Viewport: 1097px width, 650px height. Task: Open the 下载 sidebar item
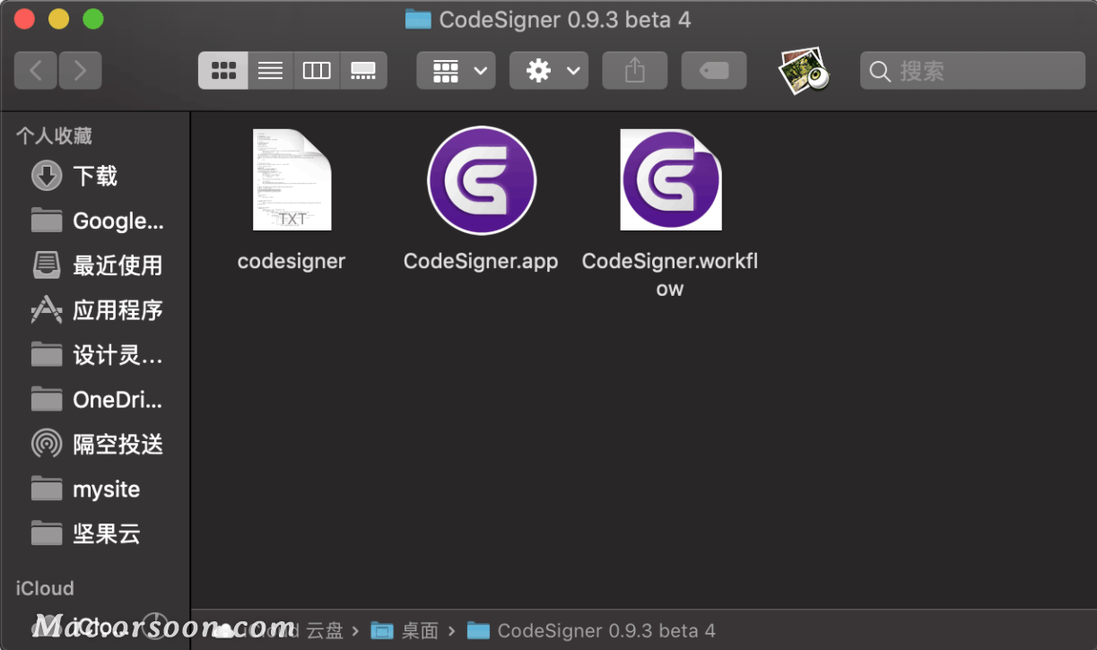tap(94, 176)
